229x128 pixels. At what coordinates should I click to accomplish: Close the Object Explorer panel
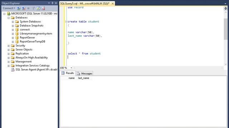coord(56,3)
